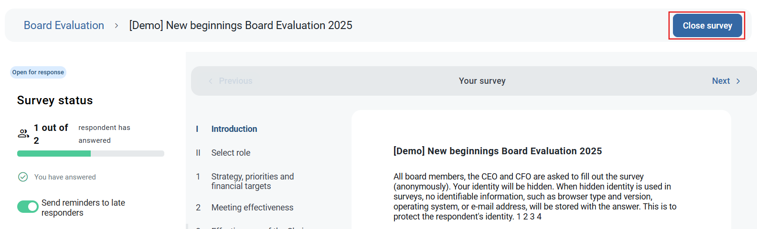The width and height of the screenshot is (757, 229).
Task: Select the Introduction section
Action: [234, 129]
